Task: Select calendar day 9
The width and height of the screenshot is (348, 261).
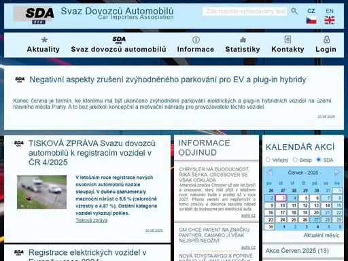Action: click(270, 205)
